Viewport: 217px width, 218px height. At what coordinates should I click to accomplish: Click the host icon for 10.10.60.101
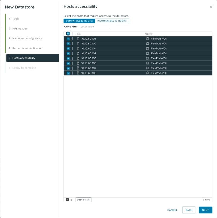pos(78,39)
